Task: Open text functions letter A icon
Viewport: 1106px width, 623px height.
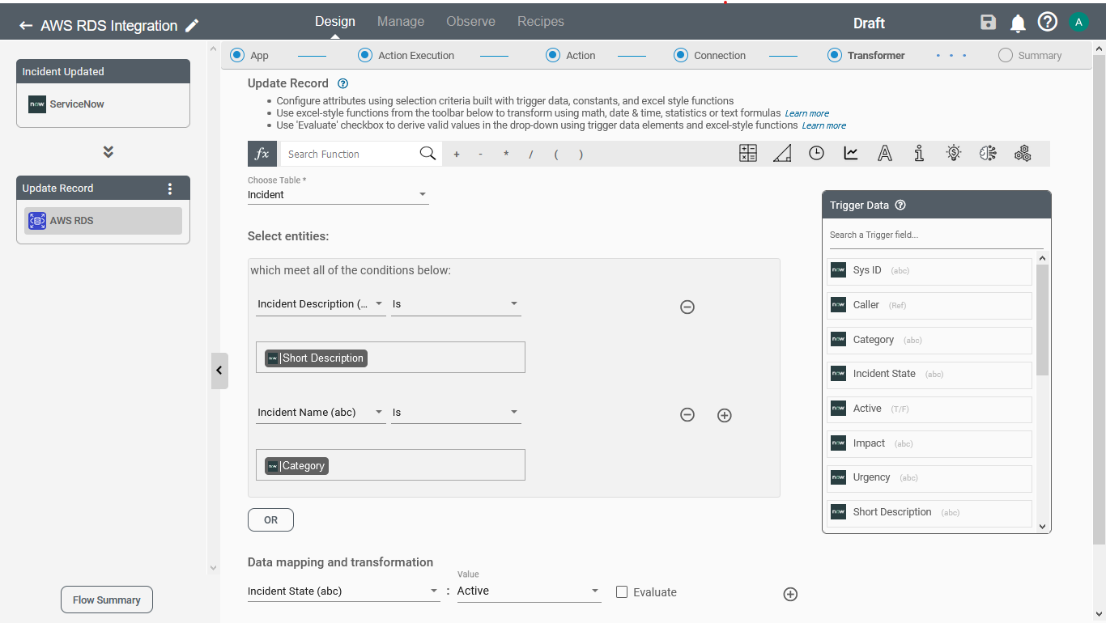Action: 885,154
